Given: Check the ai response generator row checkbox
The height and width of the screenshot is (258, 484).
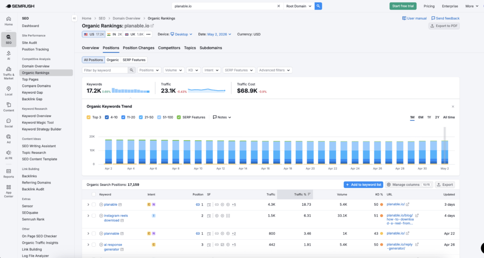Looking at the screenshot, I should coord(94,245).
